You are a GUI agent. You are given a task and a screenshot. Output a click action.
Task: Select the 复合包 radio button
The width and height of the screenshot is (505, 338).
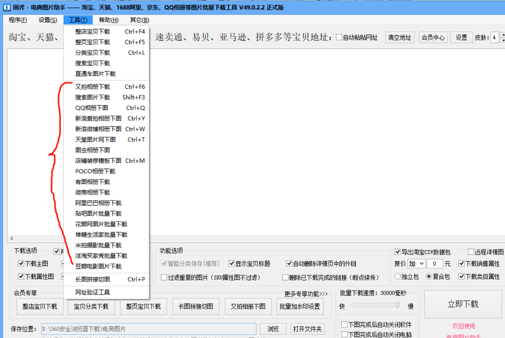(x=429, y=277)
